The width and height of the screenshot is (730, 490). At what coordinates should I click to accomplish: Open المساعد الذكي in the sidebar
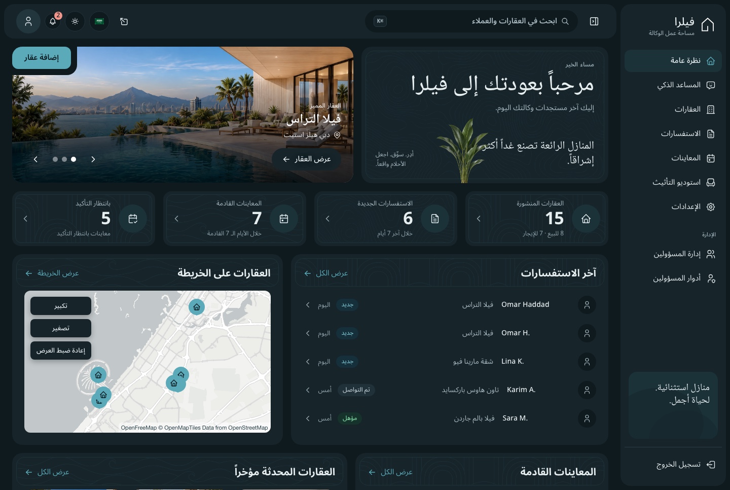(x=673, y=85)
